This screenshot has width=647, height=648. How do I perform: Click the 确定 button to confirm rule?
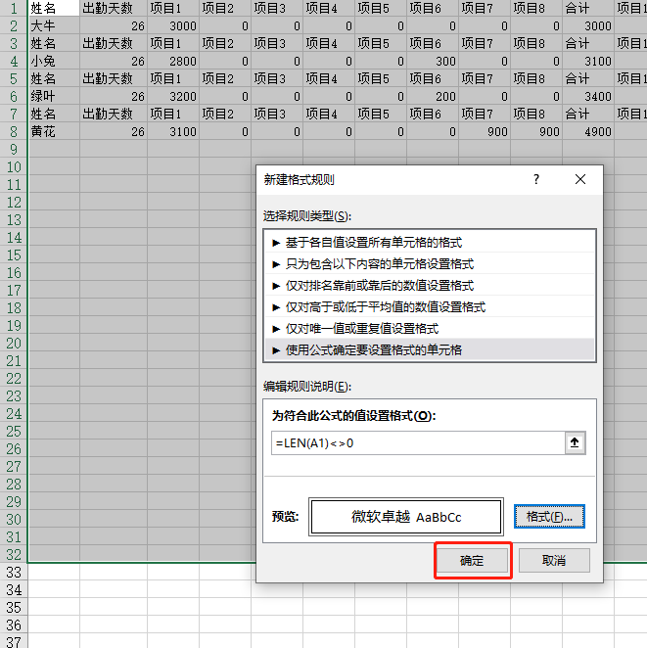[x=472, y=560]
